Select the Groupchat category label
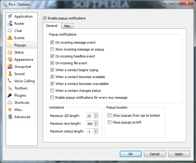 tap(23, 67)
